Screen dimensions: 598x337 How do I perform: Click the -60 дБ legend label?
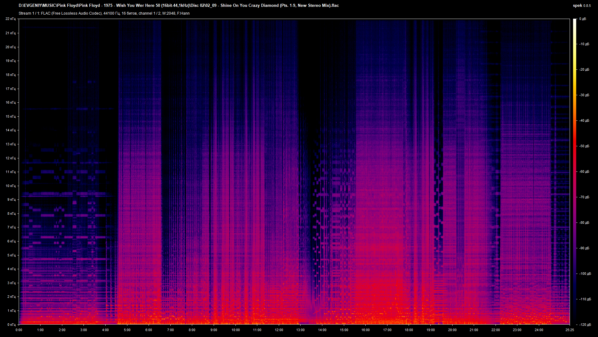tap(584, 171)
